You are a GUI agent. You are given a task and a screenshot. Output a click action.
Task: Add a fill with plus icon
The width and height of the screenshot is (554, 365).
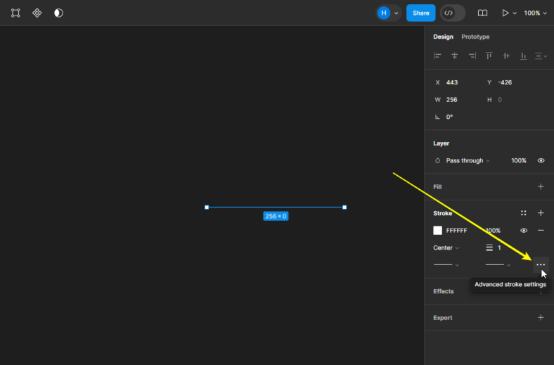point(541,186)
